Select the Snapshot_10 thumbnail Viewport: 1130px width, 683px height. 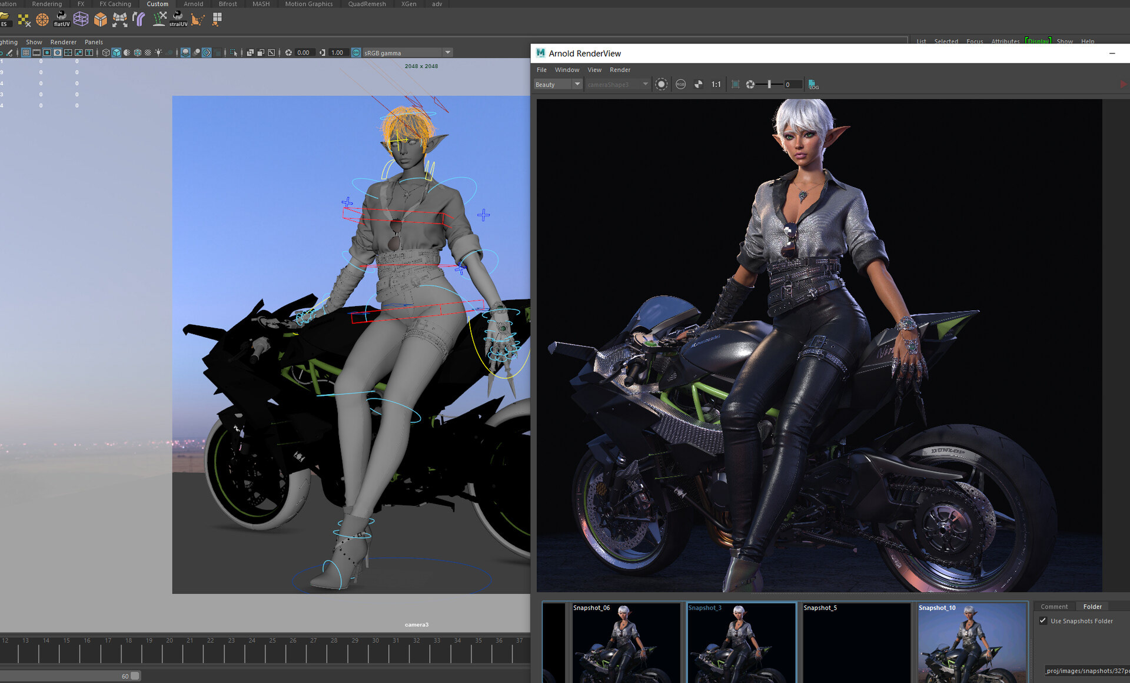(x=972, y=644)
